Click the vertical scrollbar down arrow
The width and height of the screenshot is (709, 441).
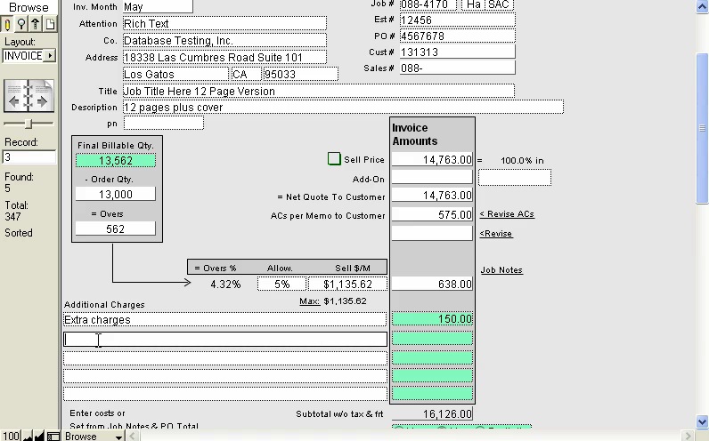tap(702, 422)
